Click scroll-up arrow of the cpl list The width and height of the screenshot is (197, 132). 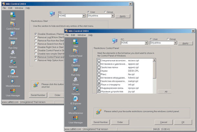(154, 60)
